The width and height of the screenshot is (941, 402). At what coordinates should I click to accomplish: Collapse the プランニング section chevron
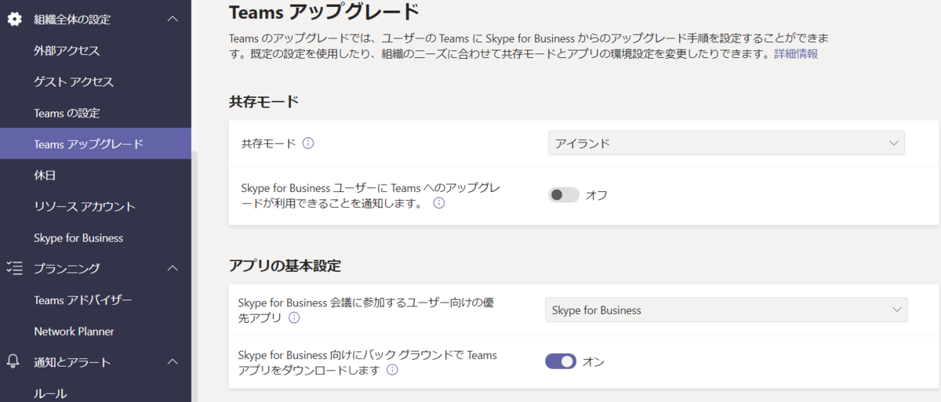(173, 268)
